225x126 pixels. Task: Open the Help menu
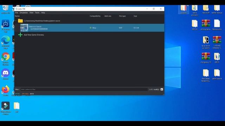click(x=43, y=13)
